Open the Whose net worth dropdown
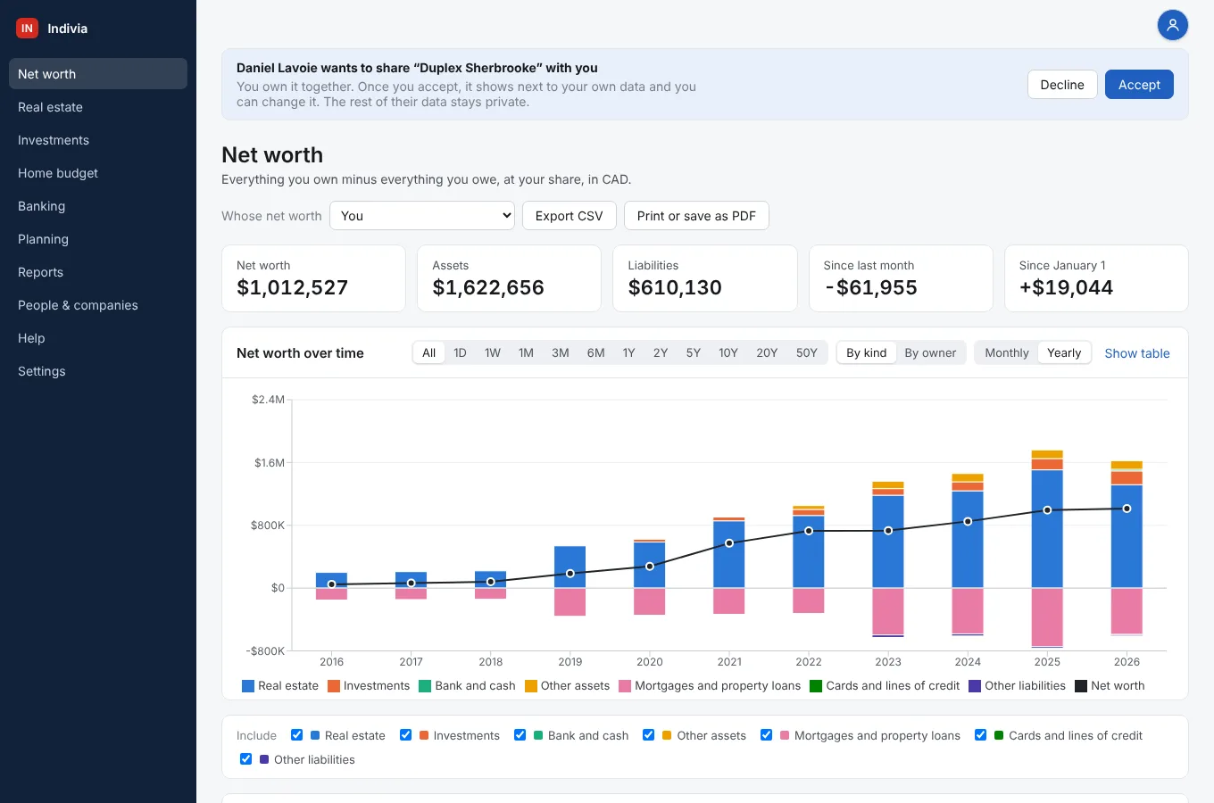Image resolution: width=1214 pixels, height=803 pixels. pyautogui.click(x=422, y=216)
